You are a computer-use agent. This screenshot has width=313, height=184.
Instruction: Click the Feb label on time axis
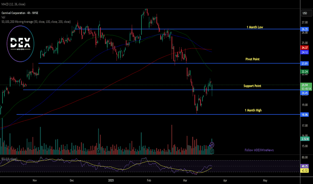[149, 180]
